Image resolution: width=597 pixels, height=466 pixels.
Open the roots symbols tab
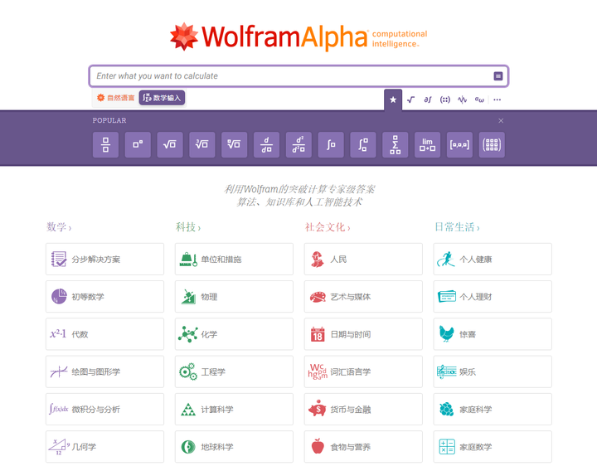(x=410, y=100)
